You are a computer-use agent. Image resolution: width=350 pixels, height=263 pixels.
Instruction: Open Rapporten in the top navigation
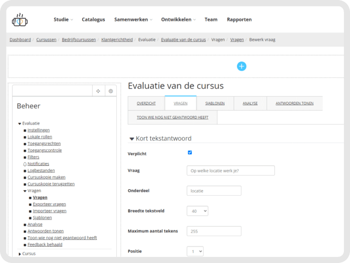coord(239,20)
